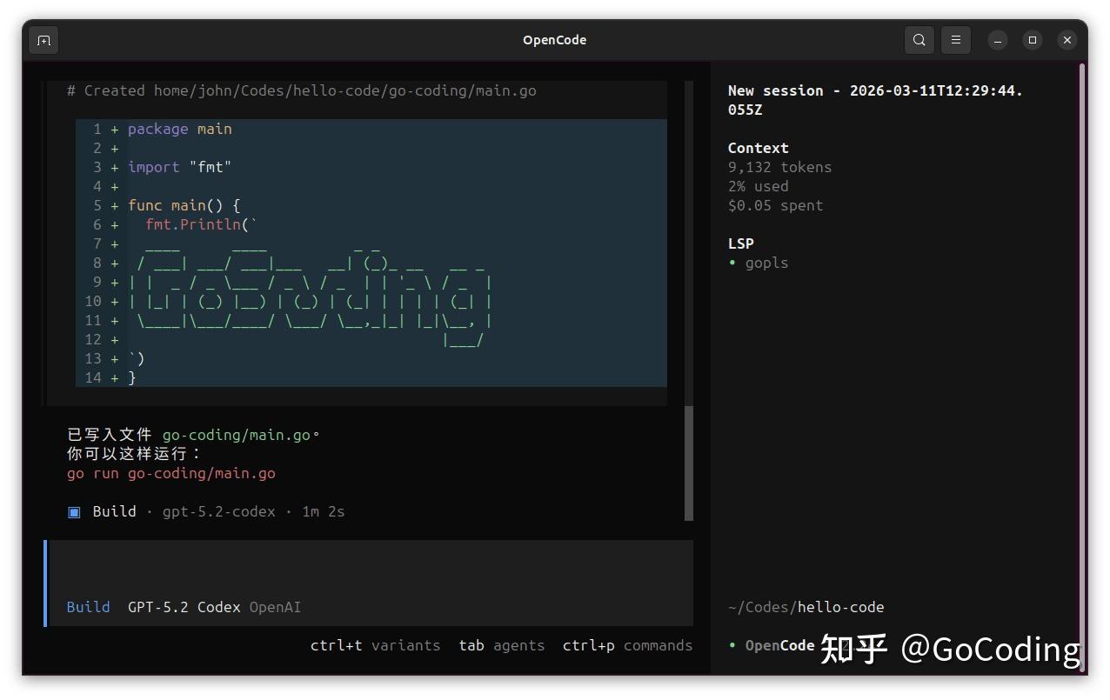This screenshot has height=700, width=1110.
Task: Click the tab agents hint
Action: [502, 645]
